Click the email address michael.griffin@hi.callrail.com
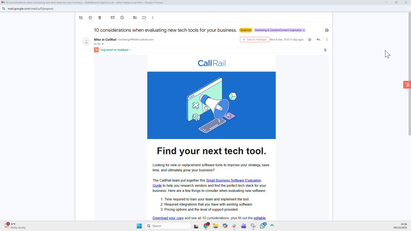 coord(136,40)
